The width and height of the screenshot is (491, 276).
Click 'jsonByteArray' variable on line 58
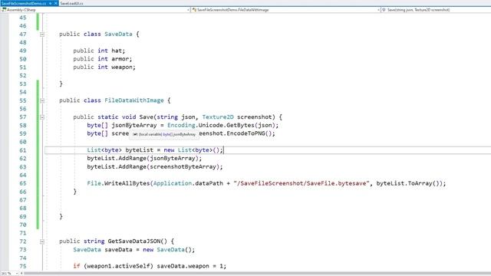[x=134, y=125]
